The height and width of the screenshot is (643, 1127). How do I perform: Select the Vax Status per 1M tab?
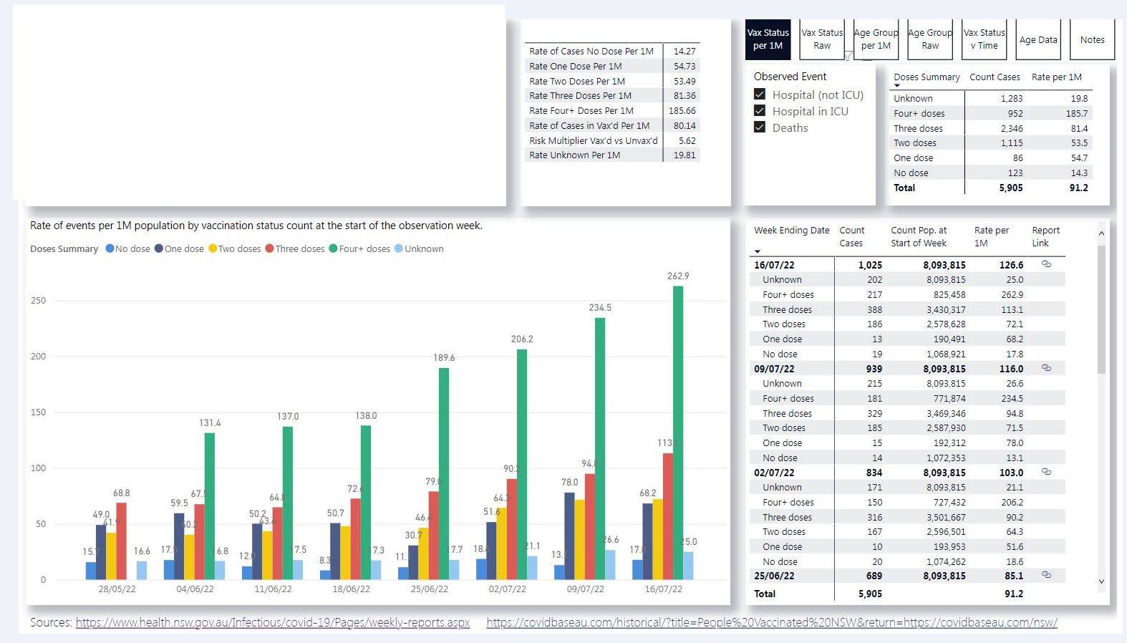pos(768,39)
